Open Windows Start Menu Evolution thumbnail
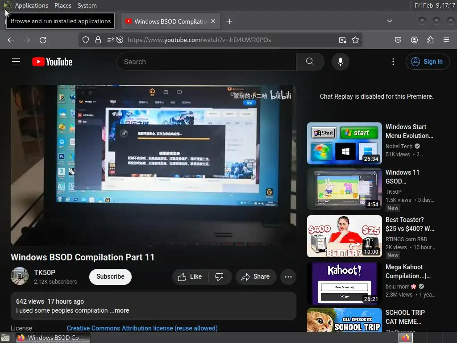 [344, 143]
